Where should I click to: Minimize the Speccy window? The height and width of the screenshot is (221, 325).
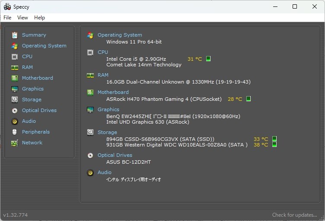[275, 6]
